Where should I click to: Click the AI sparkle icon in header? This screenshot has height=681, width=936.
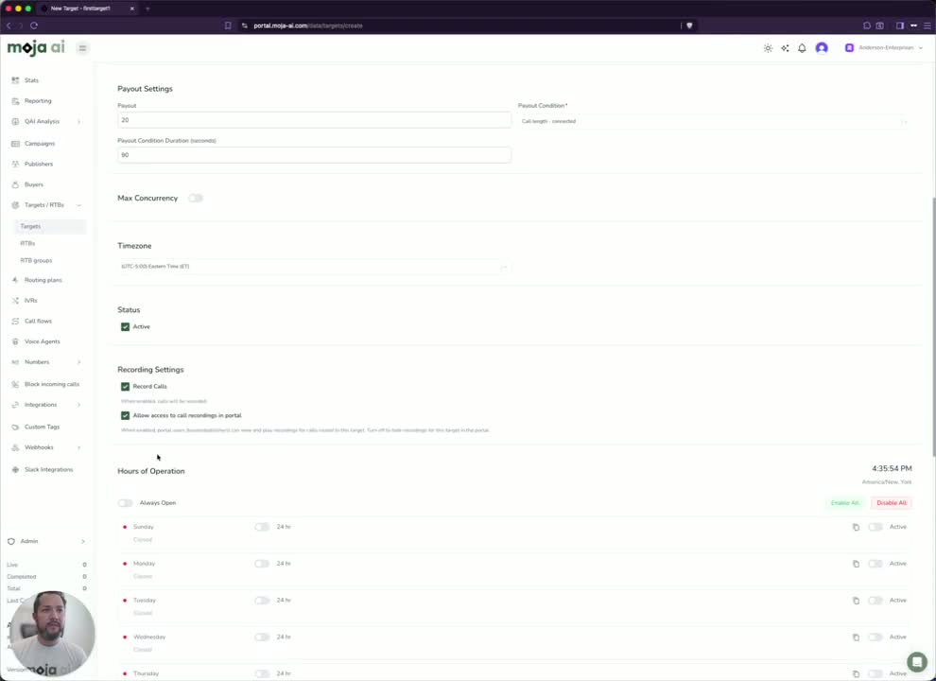tap(785, 48)
